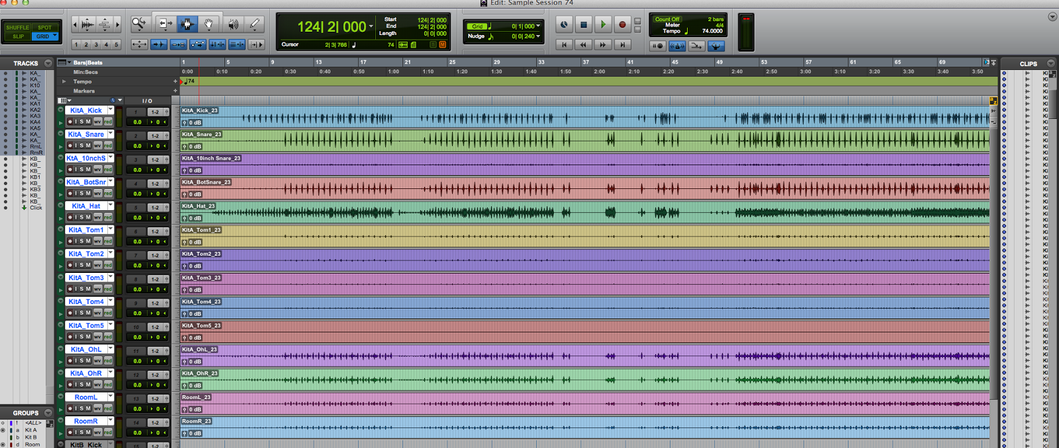Recall zoom preset 3
Image resolution: width=1059 pixels, height=448 pixels.
click(96, 45)
